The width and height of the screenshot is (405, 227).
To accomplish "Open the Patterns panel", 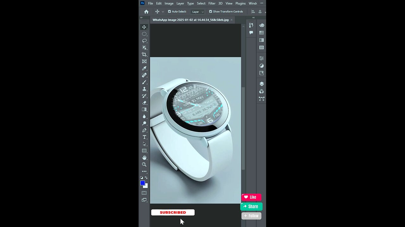I will (262, 47).
